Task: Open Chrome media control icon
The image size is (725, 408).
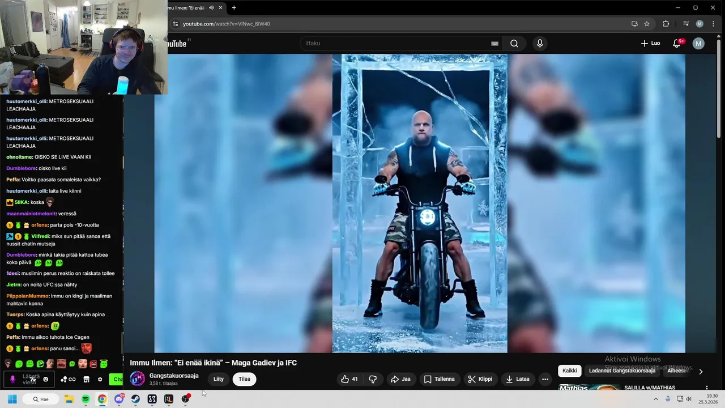Action: point(686,24)
